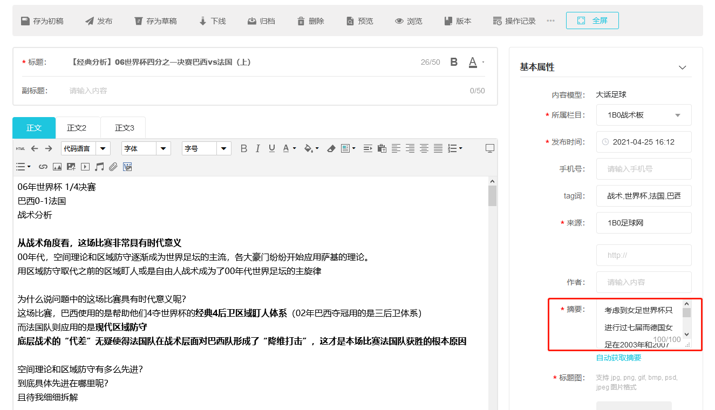Open the title text color picker

[x=476, y=62]
